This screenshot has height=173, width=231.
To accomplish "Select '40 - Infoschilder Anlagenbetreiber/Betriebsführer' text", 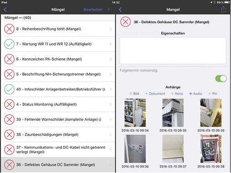I will click(x=59, y=89).
